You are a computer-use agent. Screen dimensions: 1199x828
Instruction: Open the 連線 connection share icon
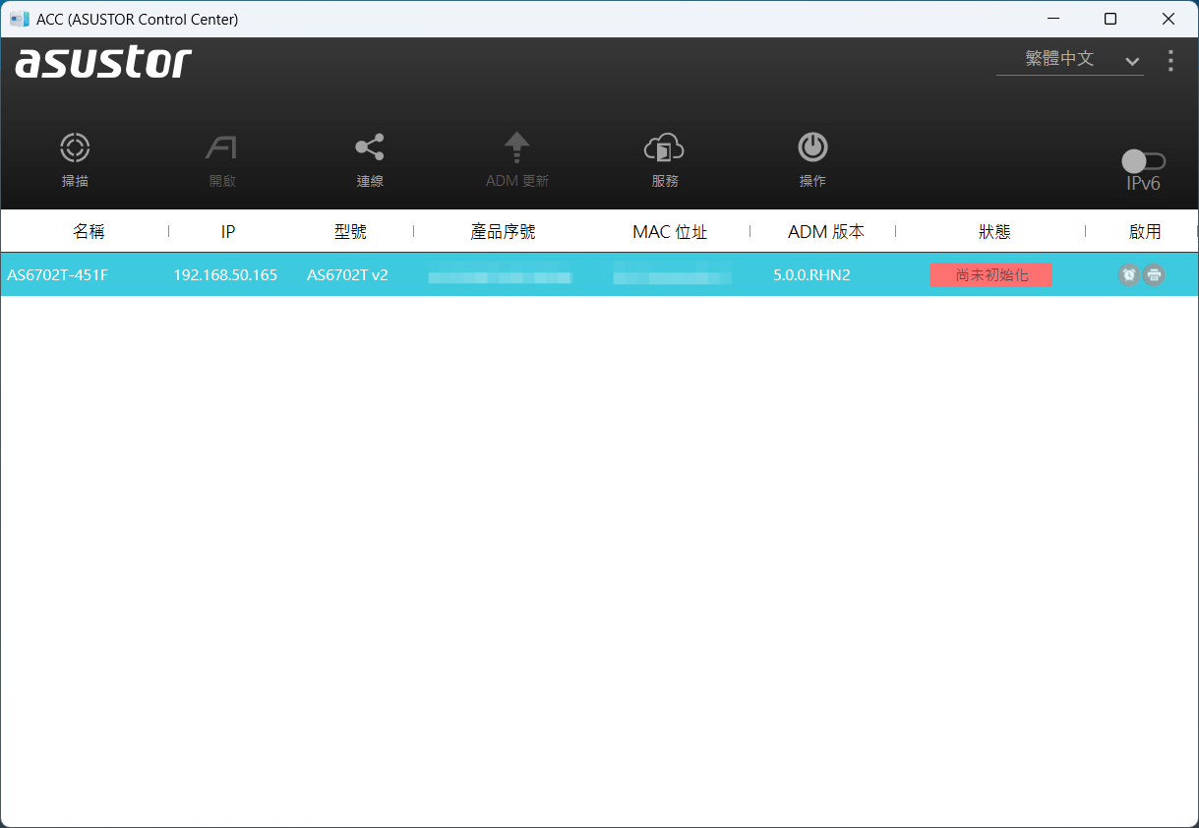370,148
